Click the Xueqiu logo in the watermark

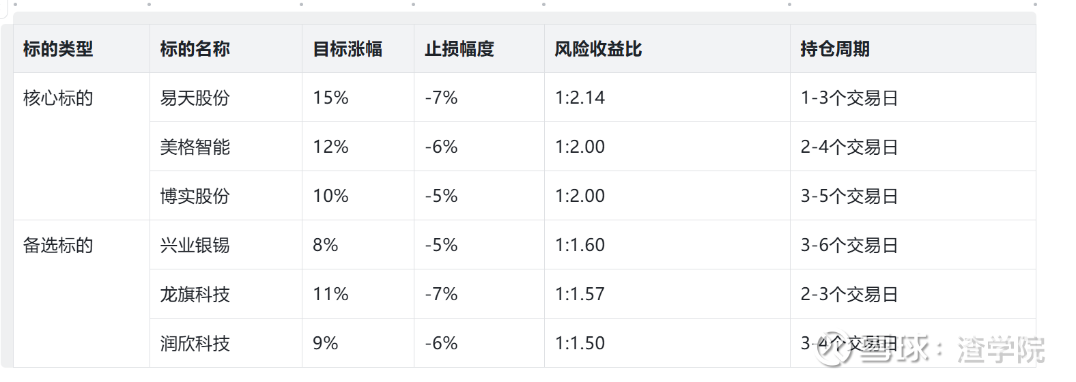(834, 349)
